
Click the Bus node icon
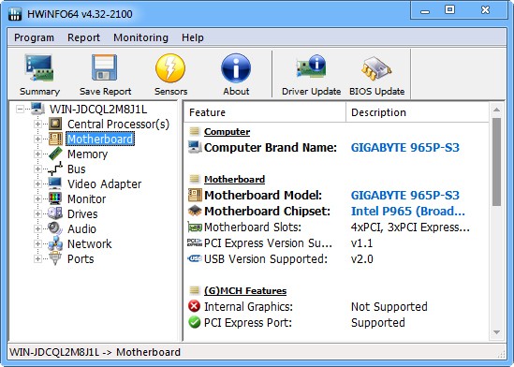click(55, 169)
